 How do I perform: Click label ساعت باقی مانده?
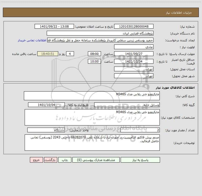[x=24, y=54]
